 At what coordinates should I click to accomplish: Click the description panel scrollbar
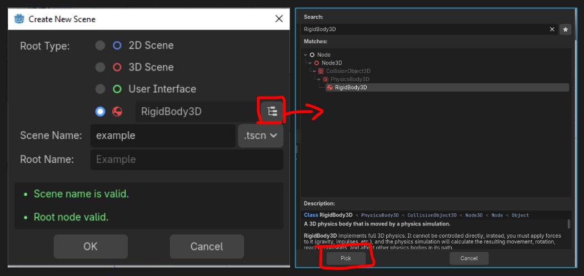(568, 224)
